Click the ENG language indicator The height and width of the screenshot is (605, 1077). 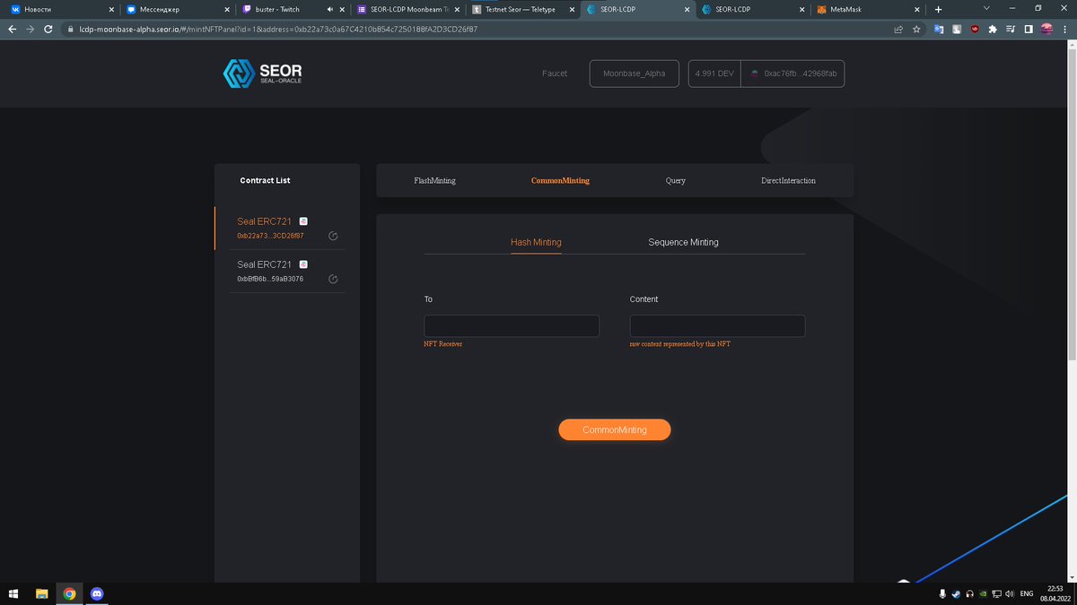coord(1026,594)
